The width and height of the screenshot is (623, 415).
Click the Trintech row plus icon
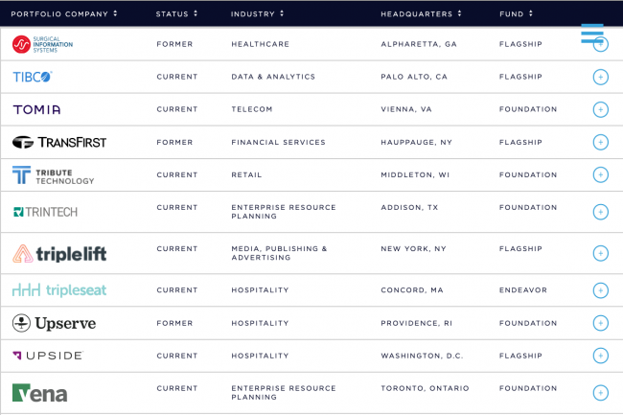coord(600,212)
